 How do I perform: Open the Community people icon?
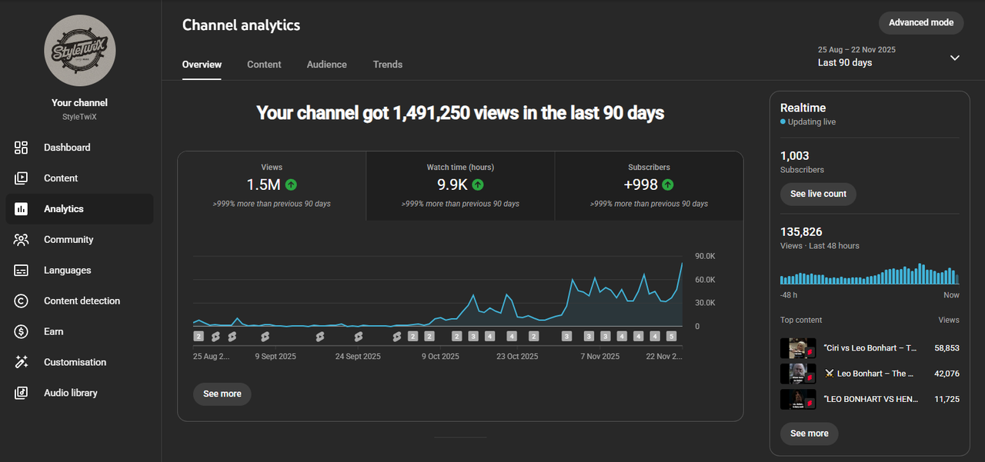pyautogui.click(x=21, y=240)
